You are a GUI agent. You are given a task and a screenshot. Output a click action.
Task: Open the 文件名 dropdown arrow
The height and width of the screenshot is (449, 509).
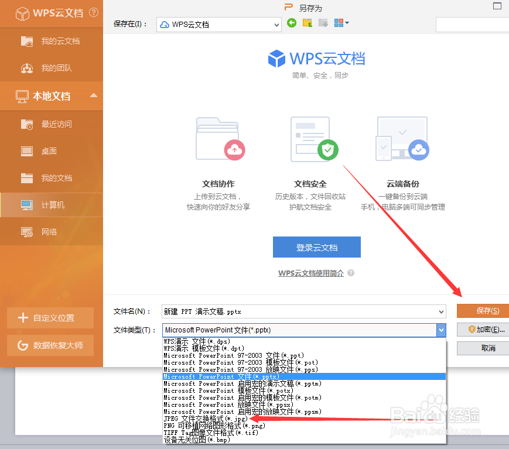pos(441,312)
